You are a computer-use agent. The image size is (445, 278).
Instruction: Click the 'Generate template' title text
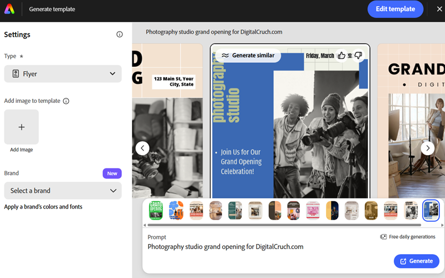point(52,9)
